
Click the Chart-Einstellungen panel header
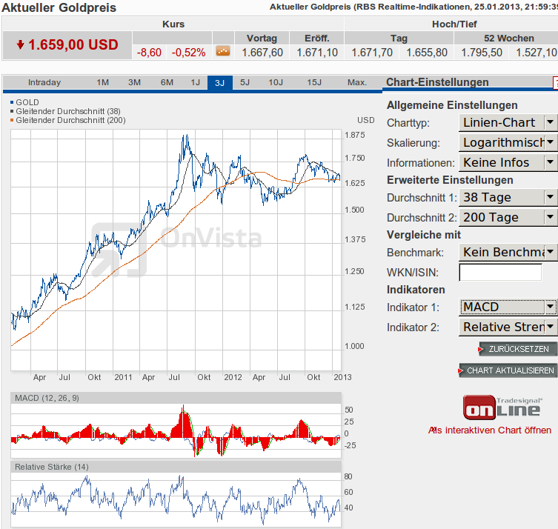pyautogui.click(x=437, y=82)
